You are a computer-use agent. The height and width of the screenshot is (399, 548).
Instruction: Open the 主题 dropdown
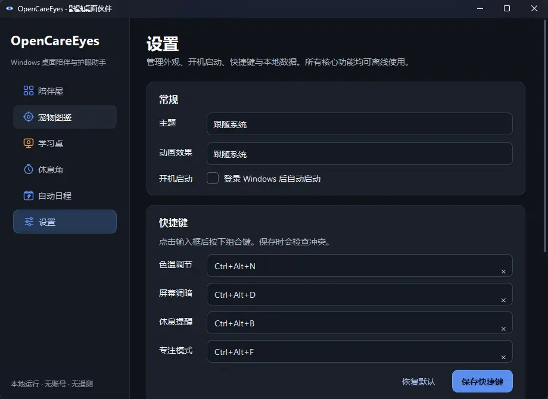360,124
